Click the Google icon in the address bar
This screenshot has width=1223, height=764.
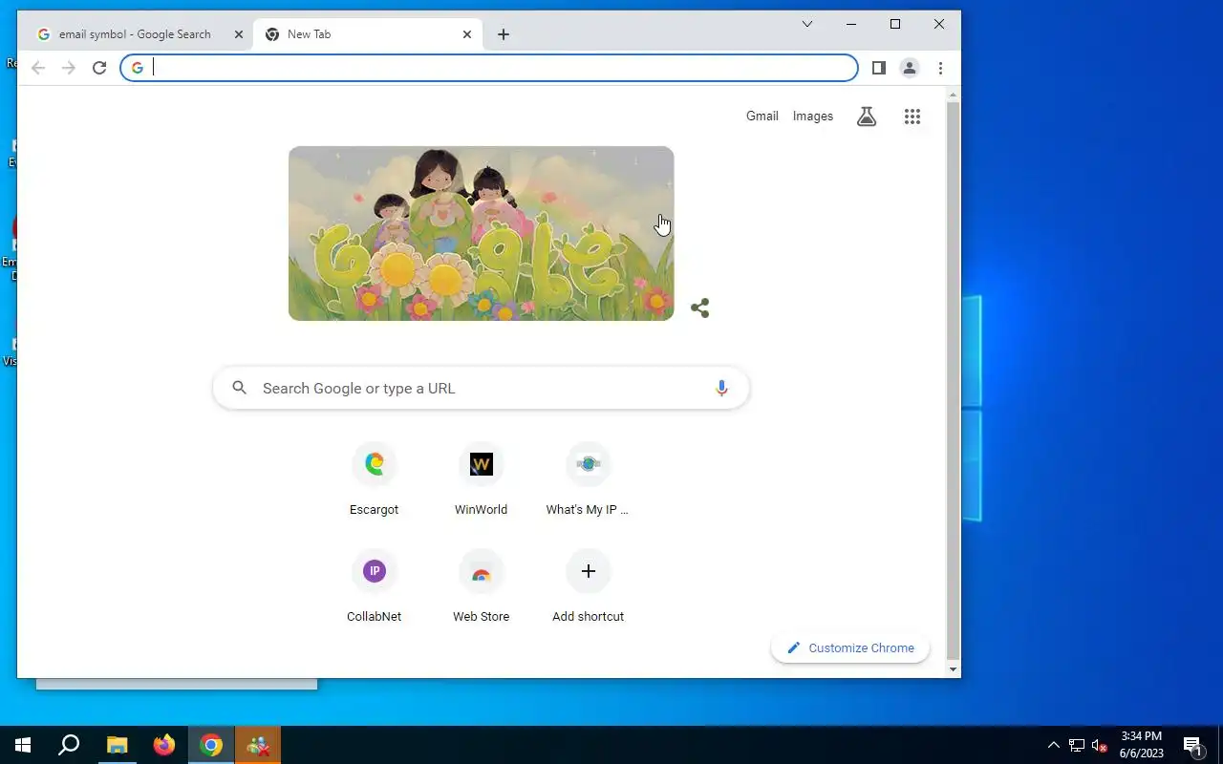click(138, 68)
